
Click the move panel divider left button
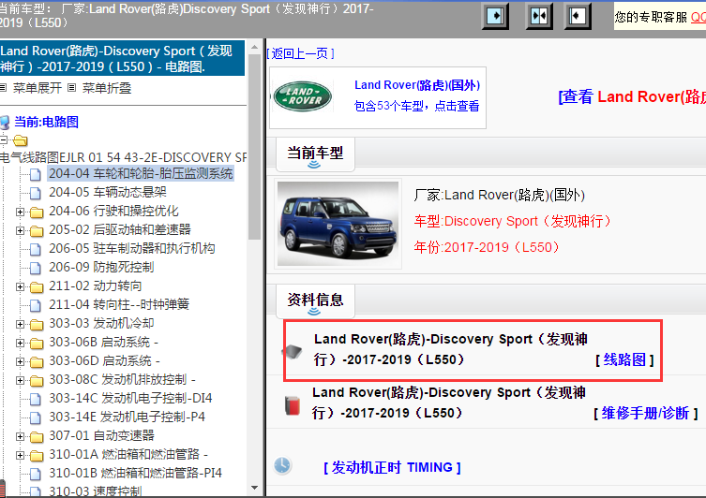click(x=578, y=16)
